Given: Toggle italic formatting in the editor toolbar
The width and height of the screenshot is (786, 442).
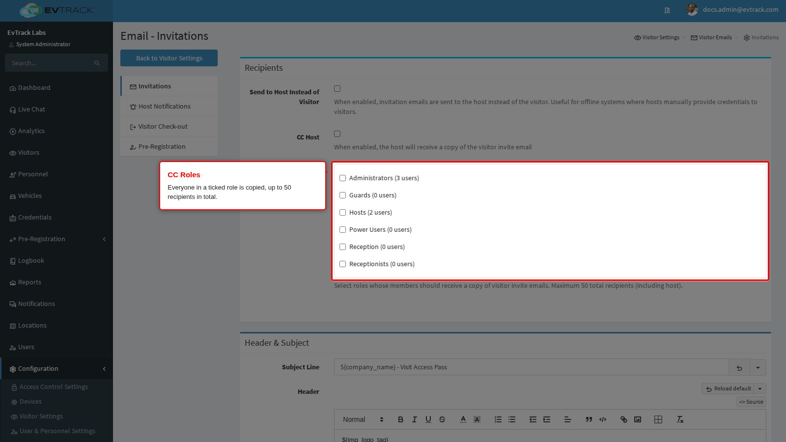Looking at the screenshot, I should 414,419.
